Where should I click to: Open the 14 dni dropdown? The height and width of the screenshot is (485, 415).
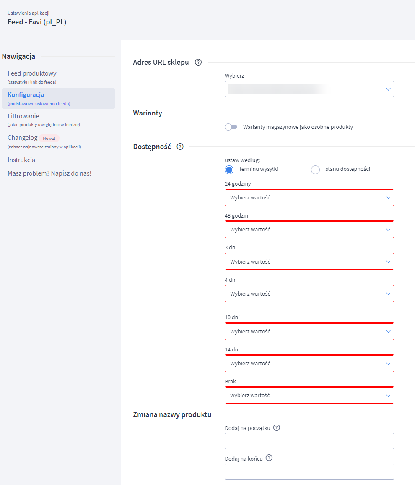click(309, 363)
